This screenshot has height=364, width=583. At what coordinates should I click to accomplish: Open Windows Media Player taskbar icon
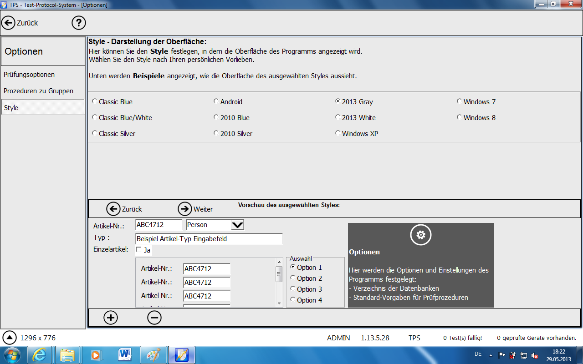click(x=96, y=355)
